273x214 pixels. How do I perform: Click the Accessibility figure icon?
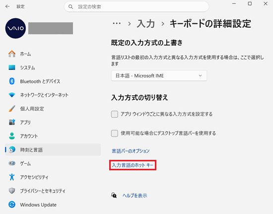(12, 177)
